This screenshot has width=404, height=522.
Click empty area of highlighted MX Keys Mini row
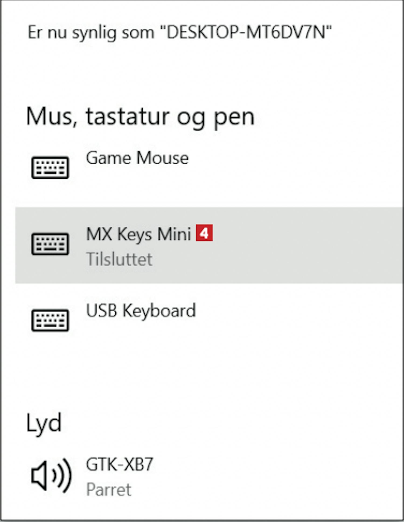pos(307,245)
